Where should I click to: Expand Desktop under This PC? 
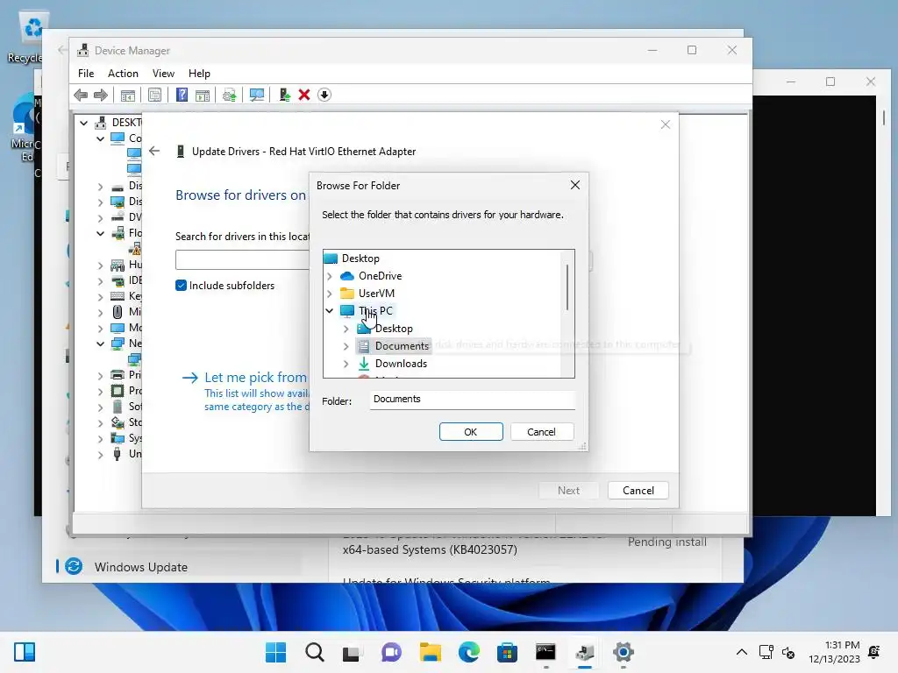(346, 329)
